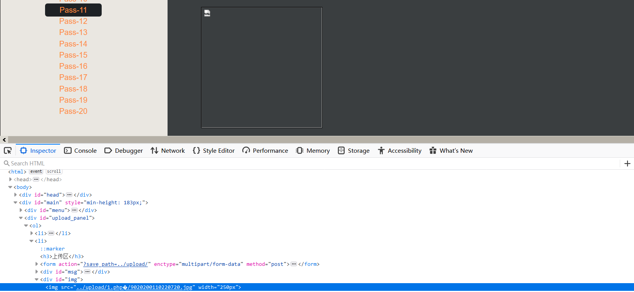Click the enctype="multipart/form-data" attribute

point(198,264)
